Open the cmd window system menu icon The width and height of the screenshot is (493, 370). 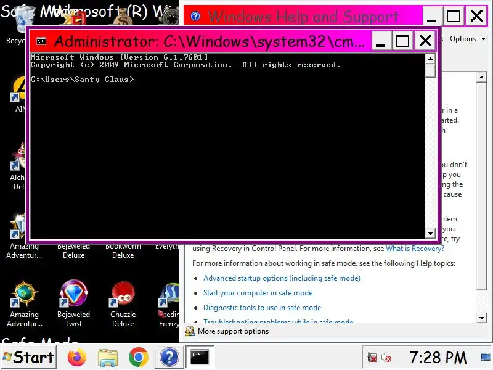[41, 41]
